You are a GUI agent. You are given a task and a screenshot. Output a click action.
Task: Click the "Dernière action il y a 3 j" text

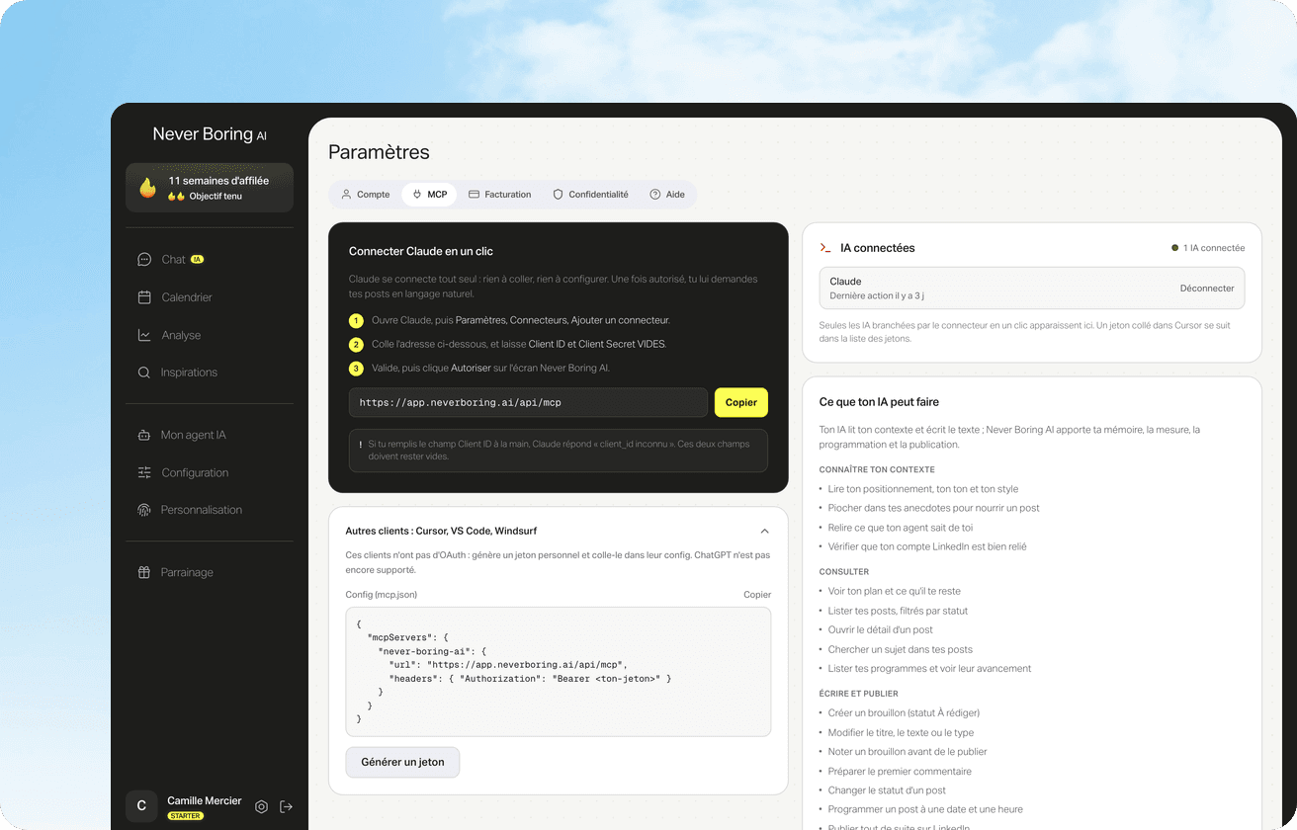click(877, 296)
